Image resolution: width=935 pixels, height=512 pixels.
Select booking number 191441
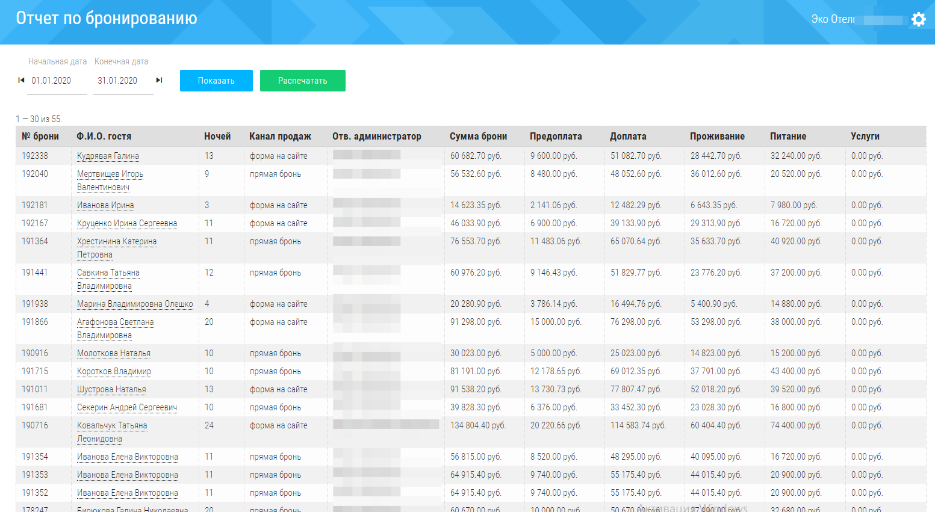tap(35, 273)
